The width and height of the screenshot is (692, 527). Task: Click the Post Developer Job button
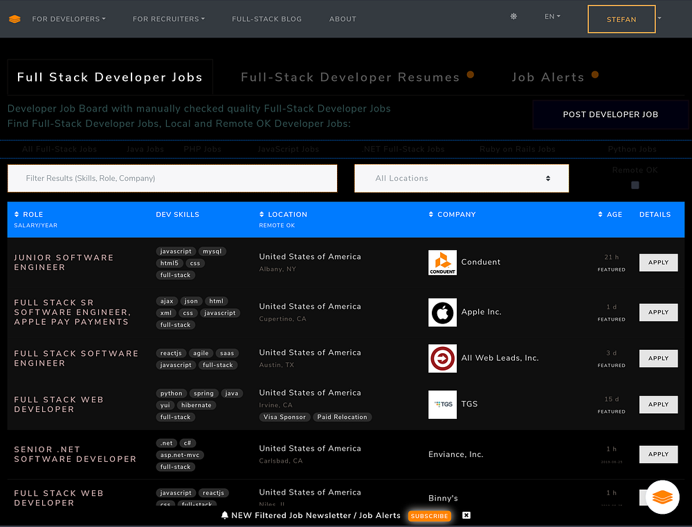(610, 114)
